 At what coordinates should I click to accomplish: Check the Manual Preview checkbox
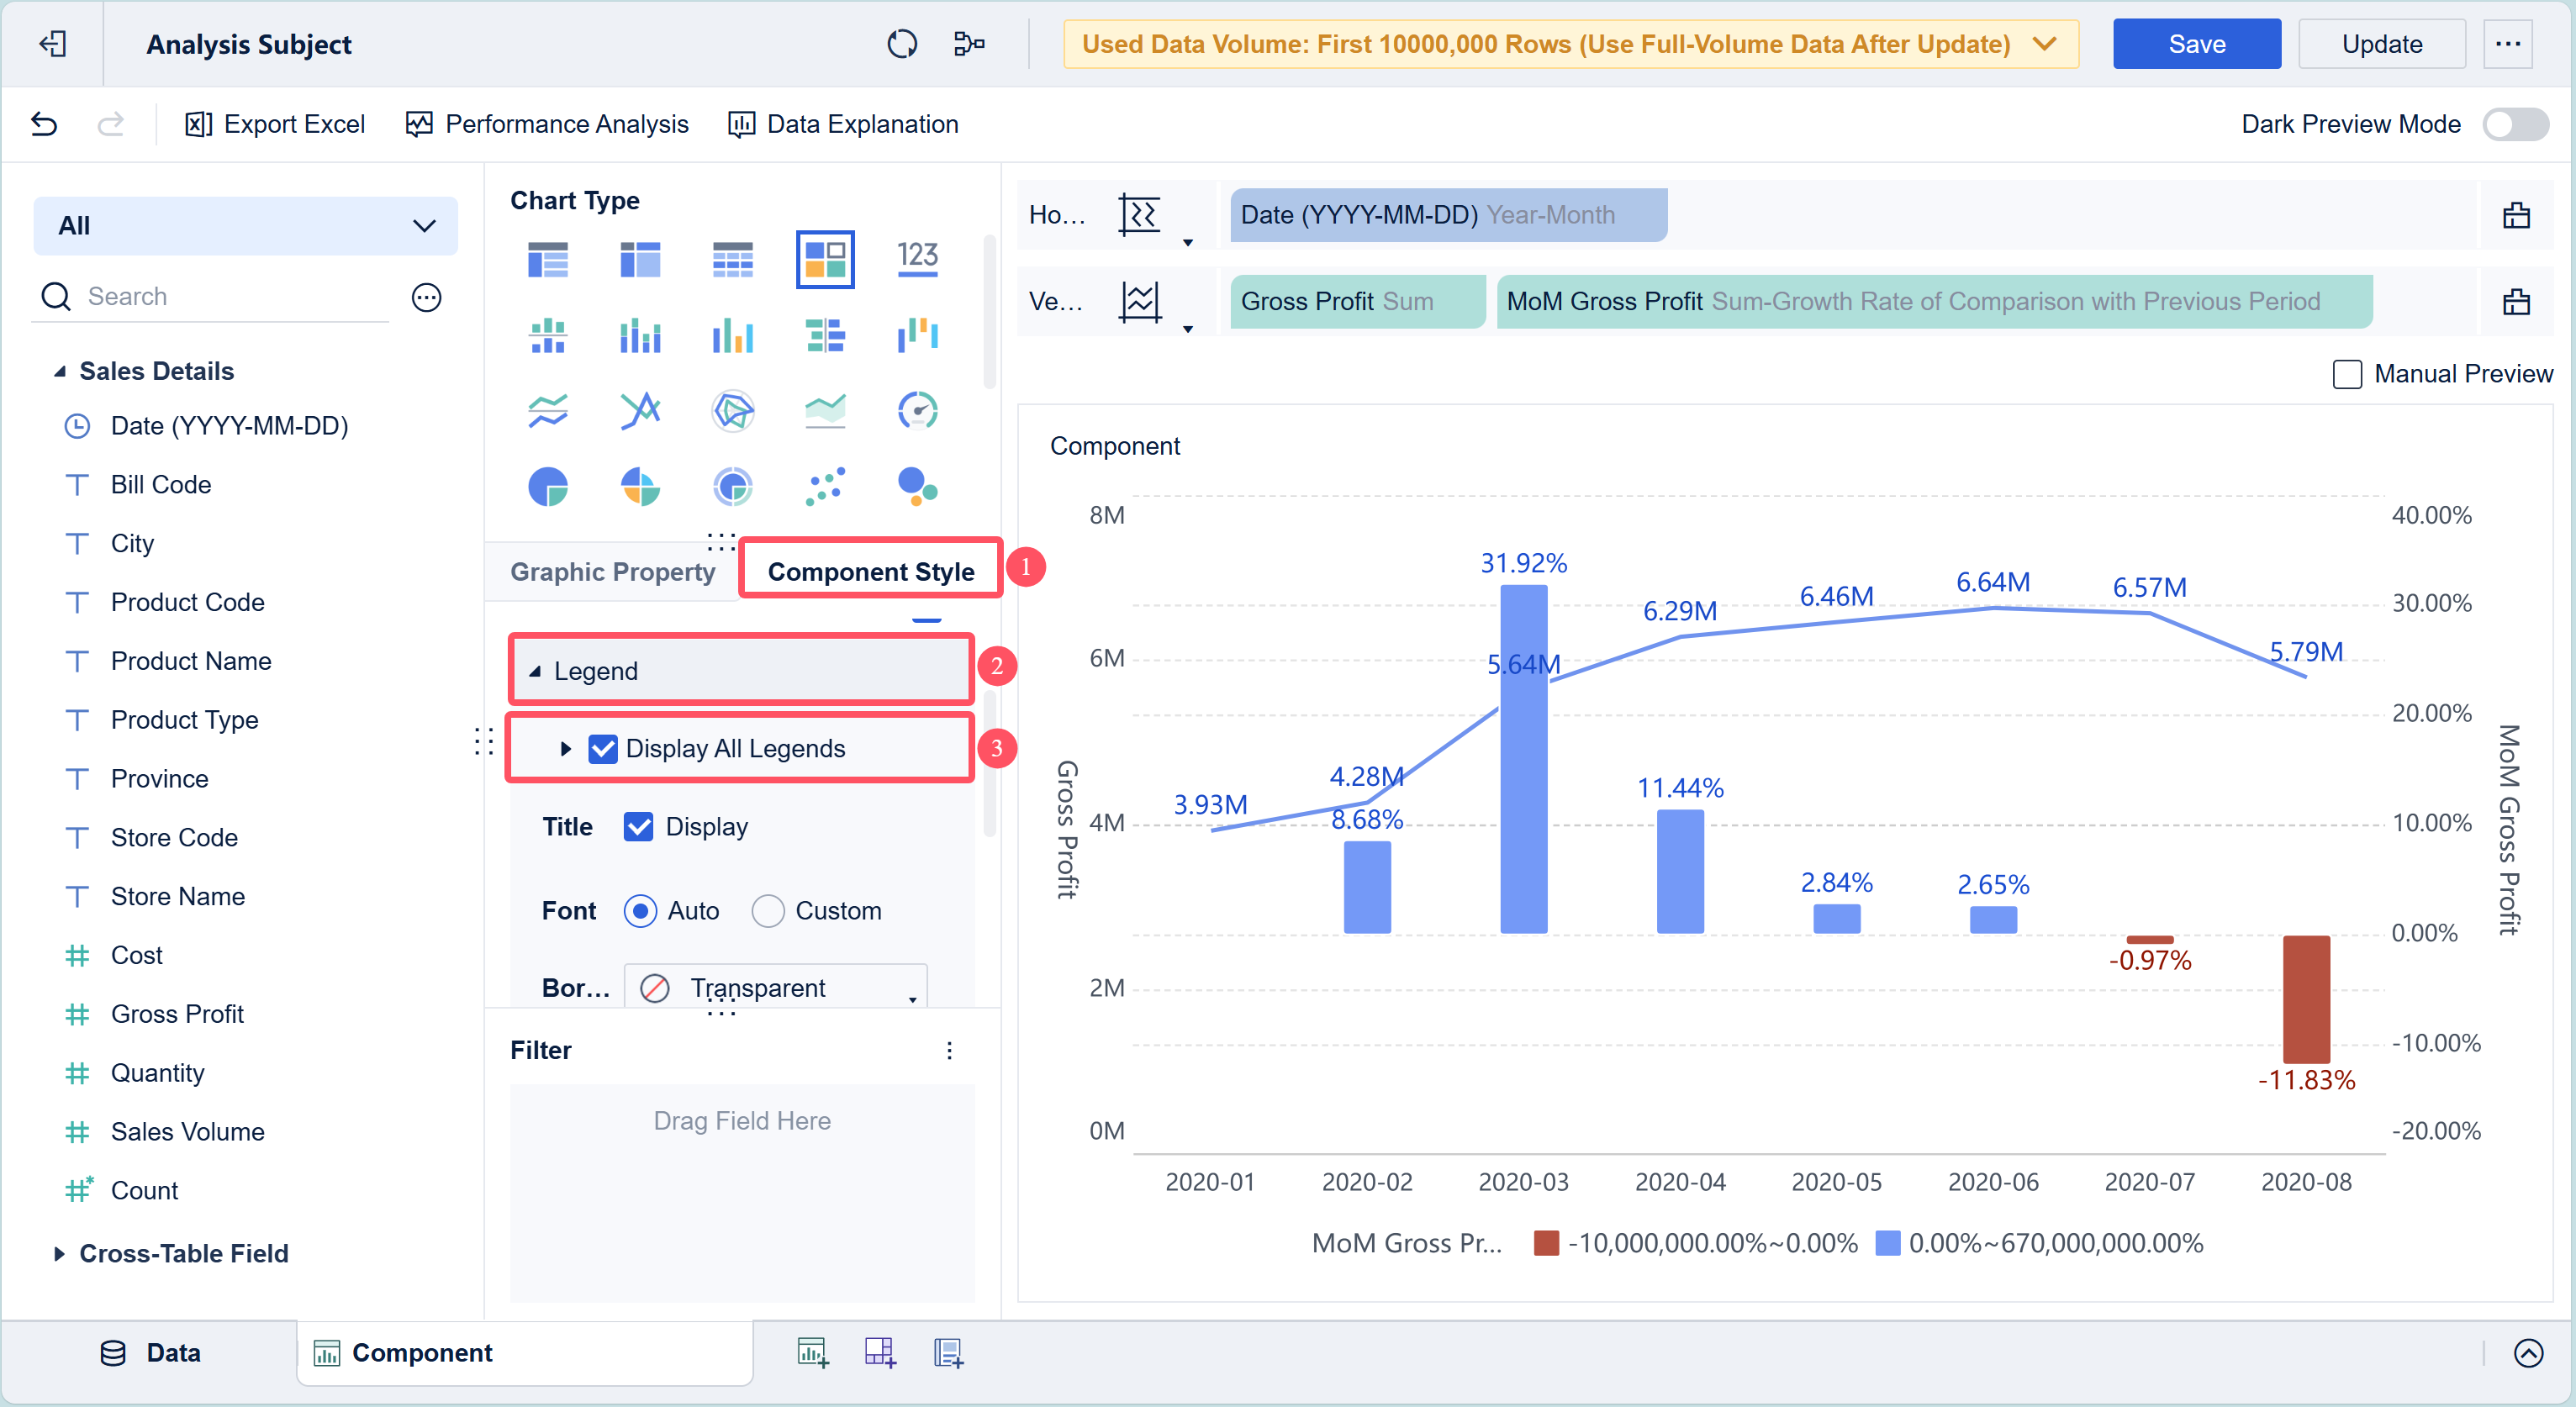[2346, 374]
